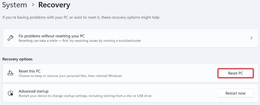Click the Advanced startup icon

(x=10, y=93)
